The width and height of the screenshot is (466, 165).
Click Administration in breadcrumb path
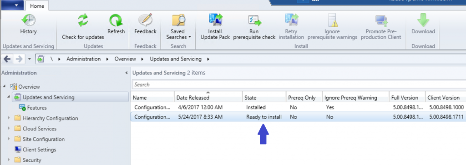coord(84,59)
